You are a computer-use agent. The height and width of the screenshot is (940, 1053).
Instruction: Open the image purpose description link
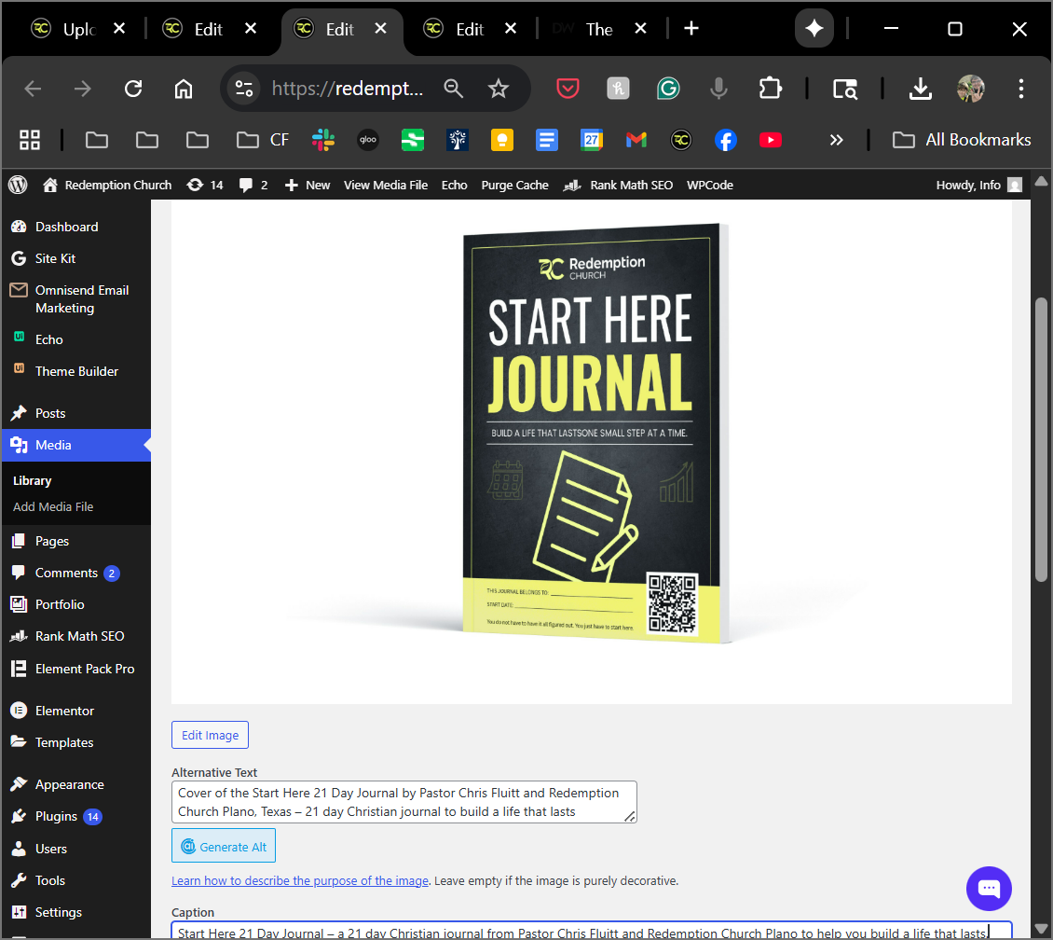pos(300,880)
